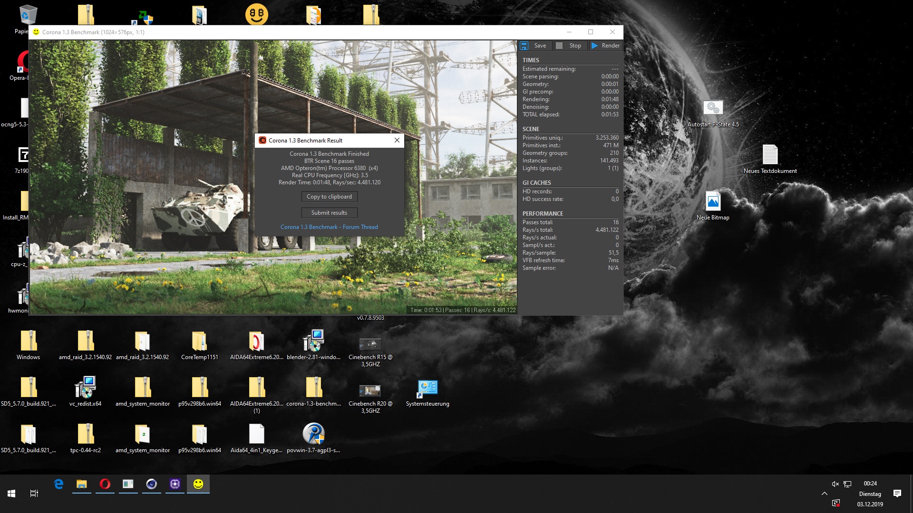Select Neues Textdokument desktop file
This screenshot has height=513, width=913.
tap(770, 155)
